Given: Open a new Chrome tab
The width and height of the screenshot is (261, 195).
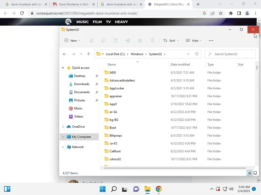Looking at the screenshot, I should 198,4.
